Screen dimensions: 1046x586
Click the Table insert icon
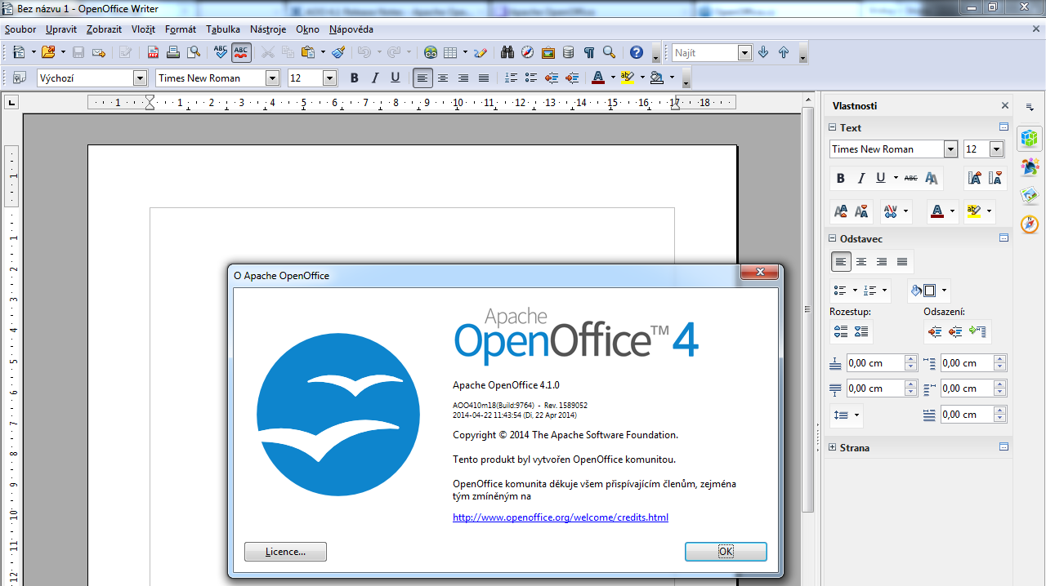click(x=450, y=52)
